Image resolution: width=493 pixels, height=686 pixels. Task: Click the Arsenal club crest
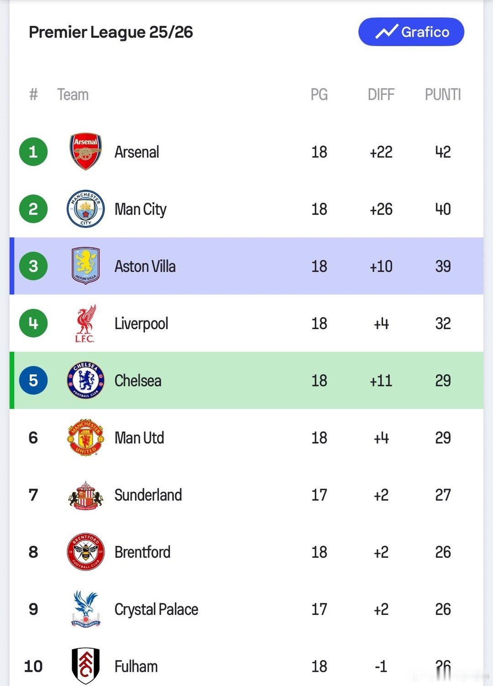85,152
